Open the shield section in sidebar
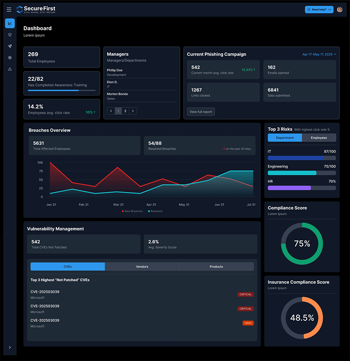This screenshot has height=361, width=350. click(10, 35)
